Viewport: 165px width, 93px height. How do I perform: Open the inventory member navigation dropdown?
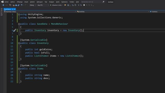coord(157,12)
